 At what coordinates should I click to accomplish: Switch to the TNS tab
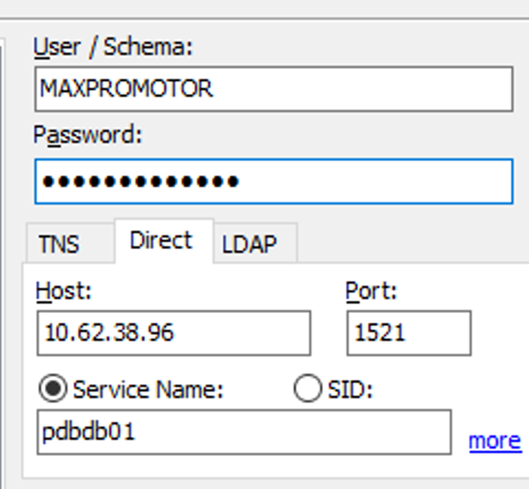(x=59, y=244)
